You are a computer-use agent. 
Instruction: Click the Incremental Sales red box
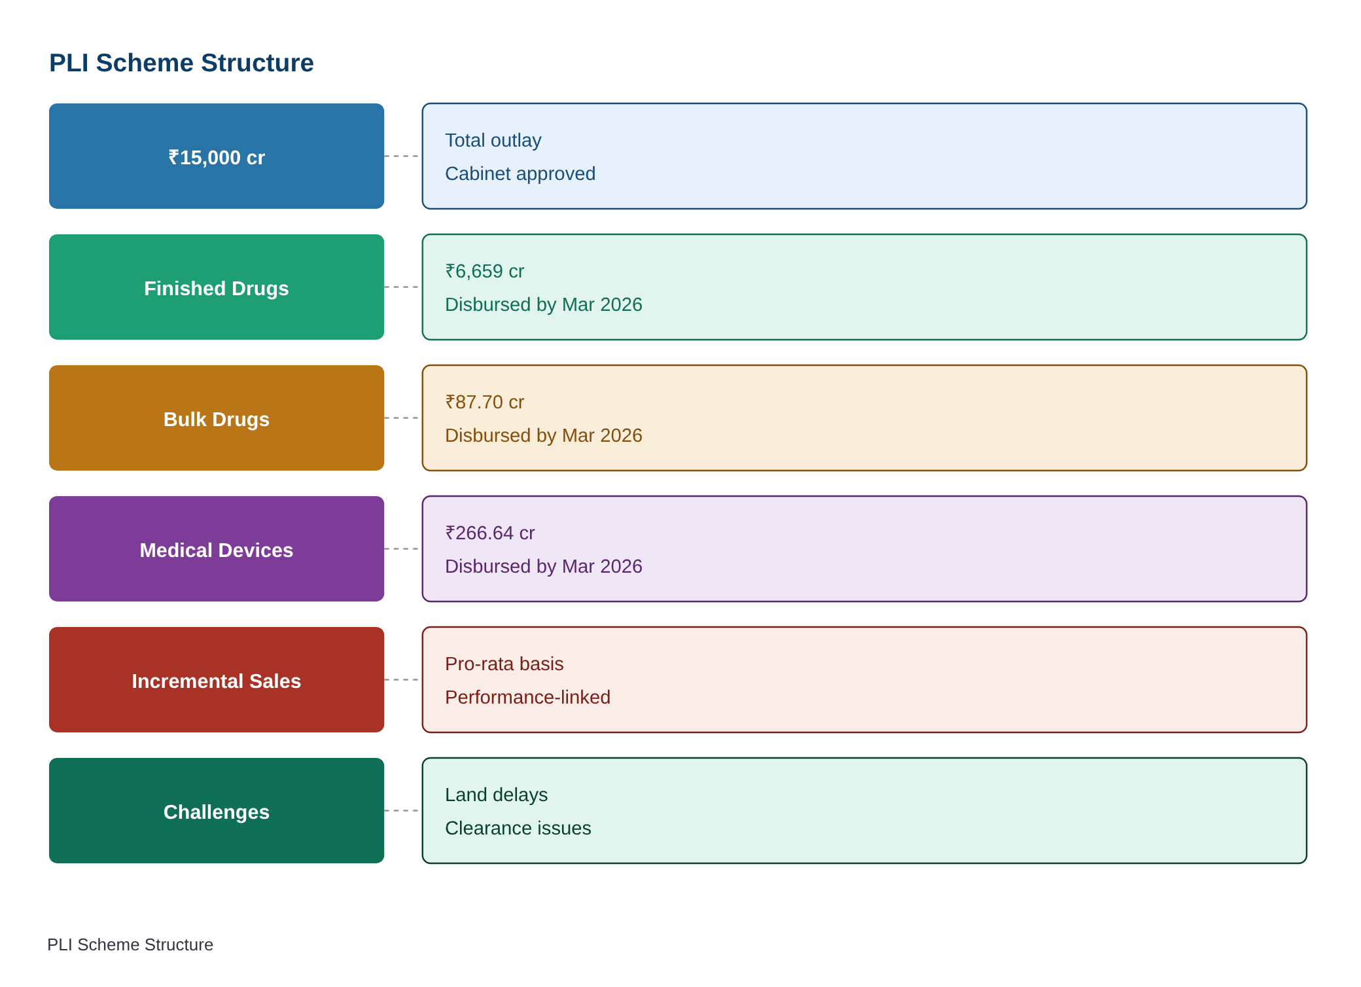pos(217,679)
